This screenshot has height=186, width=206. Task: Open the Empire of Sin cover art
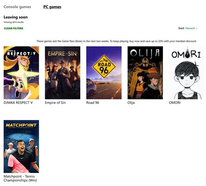63,73
